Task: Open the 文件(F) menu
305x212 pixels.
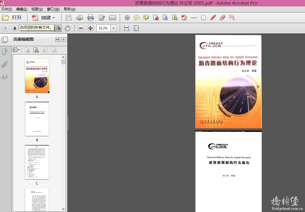Action: (7, 9)
